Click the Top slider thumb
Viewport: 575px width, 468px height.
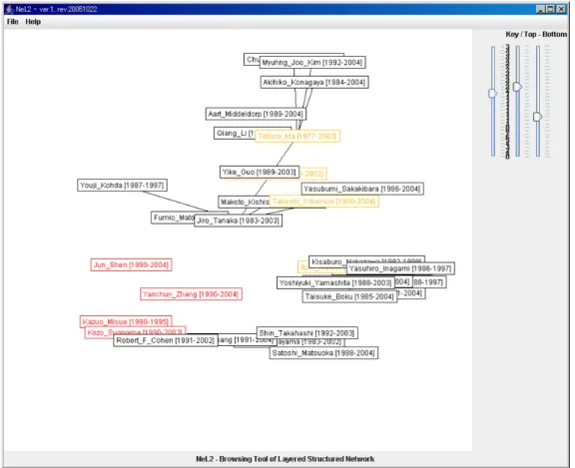pyautogui.click(x=517, y=87)
